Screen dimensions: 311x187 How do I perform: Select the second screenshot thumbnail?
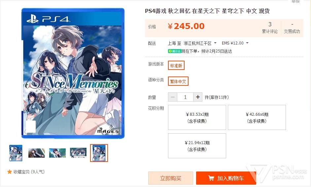click(57, 153)
